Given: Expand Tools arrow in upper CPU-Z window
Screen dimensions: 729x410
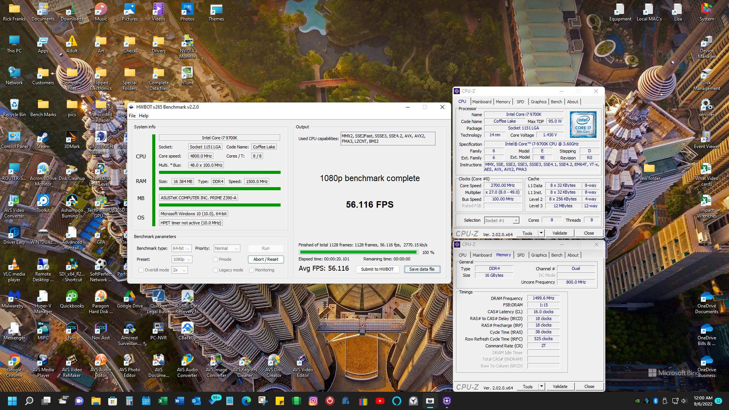Looking at the screenshot, I should click(x=541, y=233).
